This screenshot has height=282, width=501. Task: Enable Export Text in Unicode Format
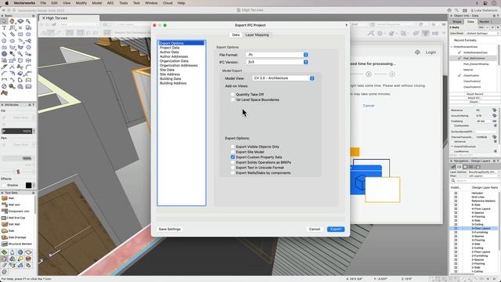pyautogui.click(x=232, y=168)
